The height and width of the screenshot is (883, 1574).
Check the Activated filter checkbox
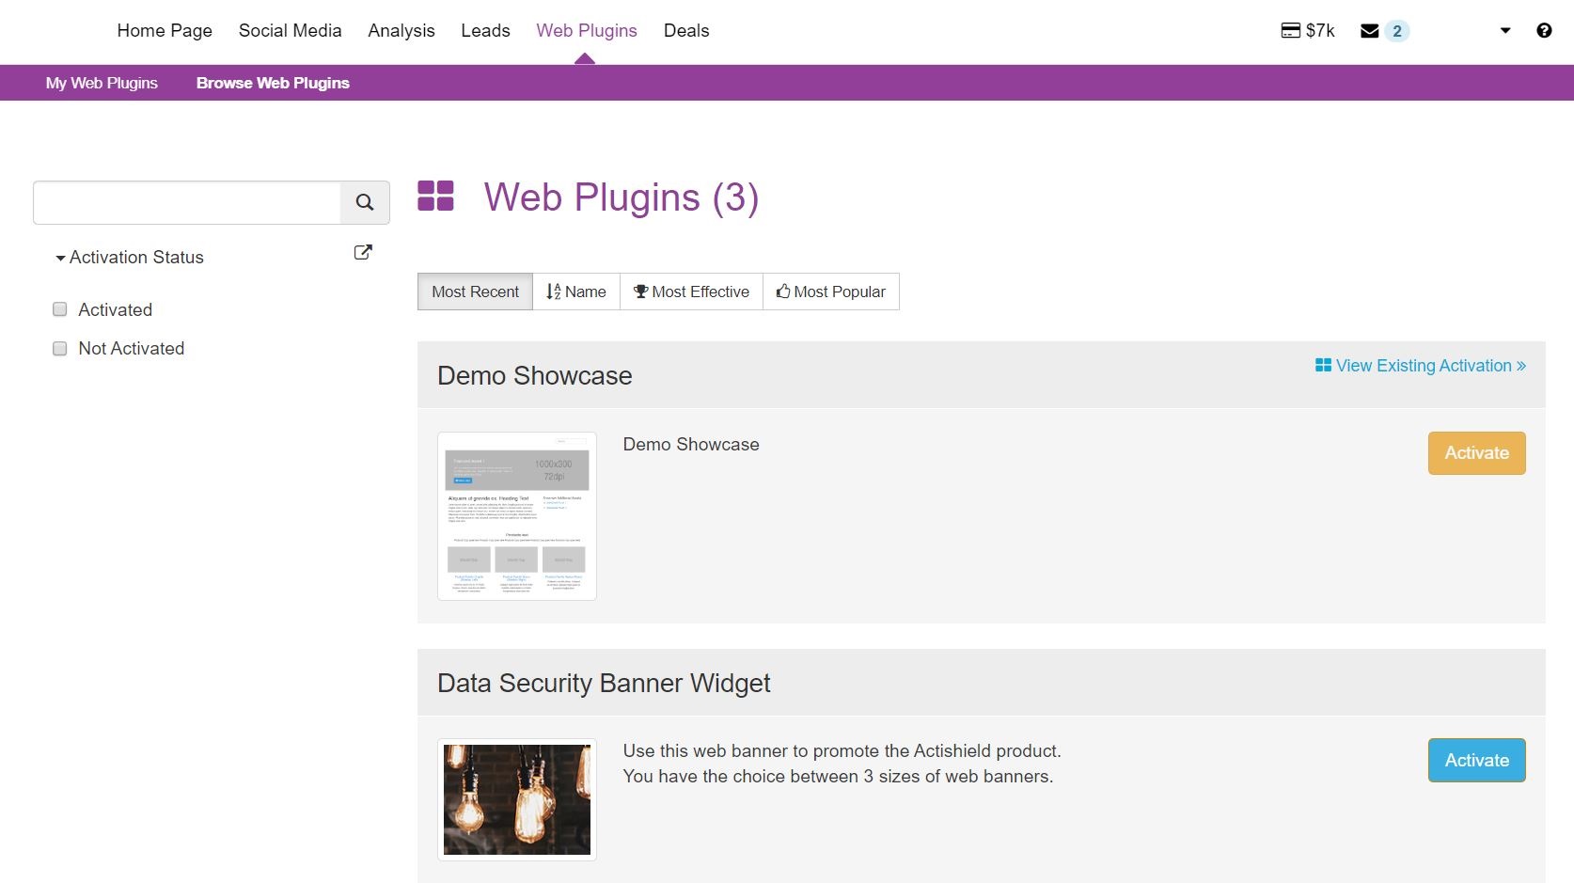point(59,309)
